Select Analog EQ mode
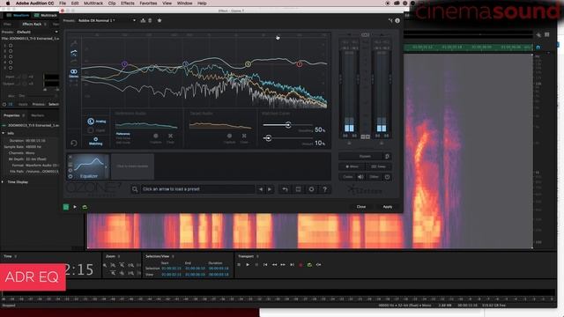 (97, 122)
